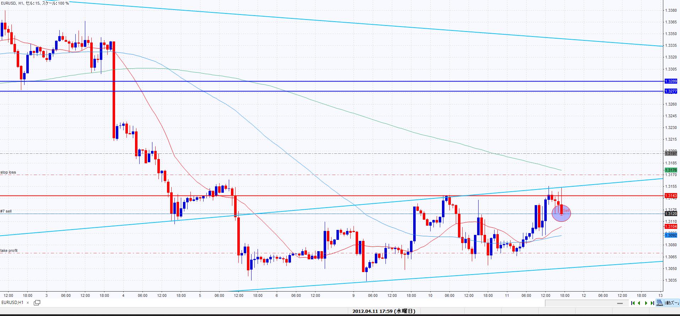Viewport: 680px width, 316px height.
Task: Step the chart forward one bar
Action: pyautogui.click(x=646, y=303)
